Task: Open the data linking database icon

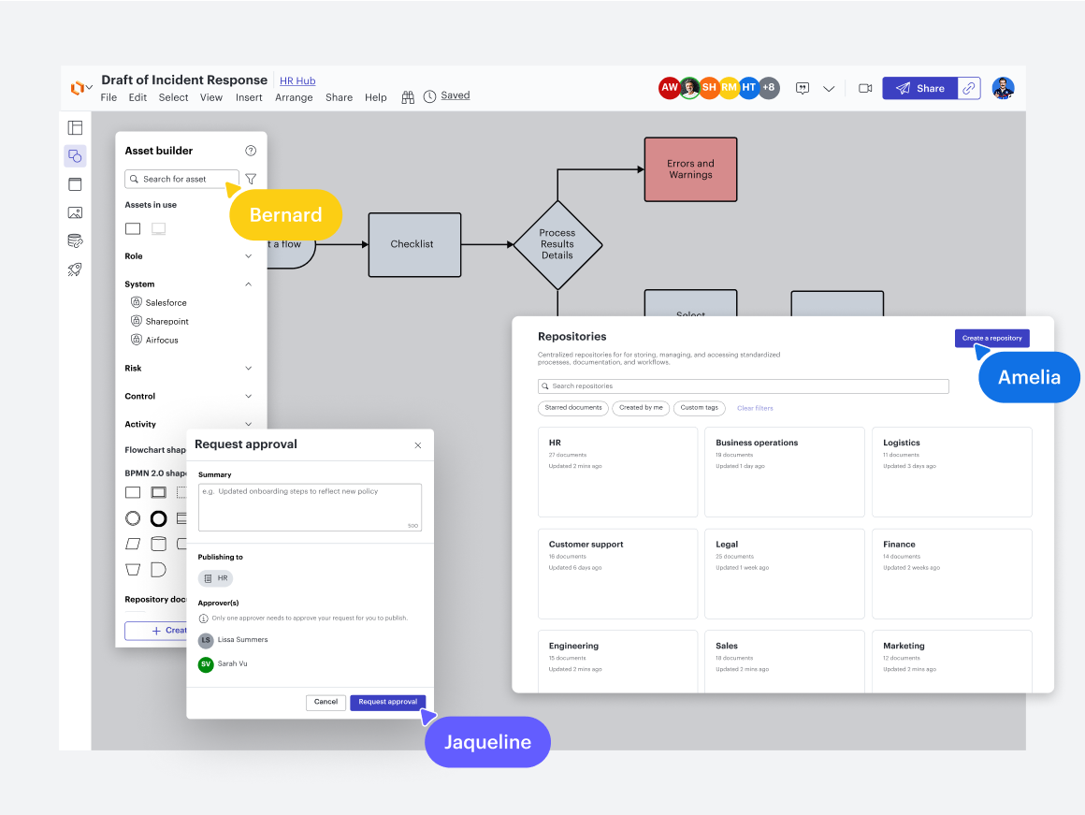Action: click(75, 241)
